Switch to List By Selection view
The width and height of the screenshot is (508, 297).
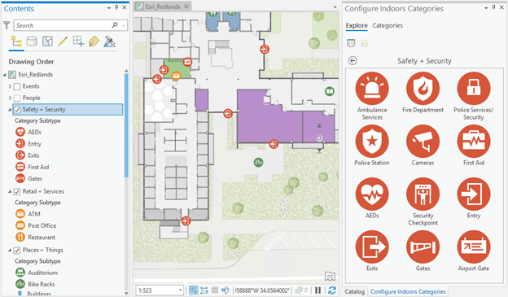pyautogui.click(x=47, y=41)
